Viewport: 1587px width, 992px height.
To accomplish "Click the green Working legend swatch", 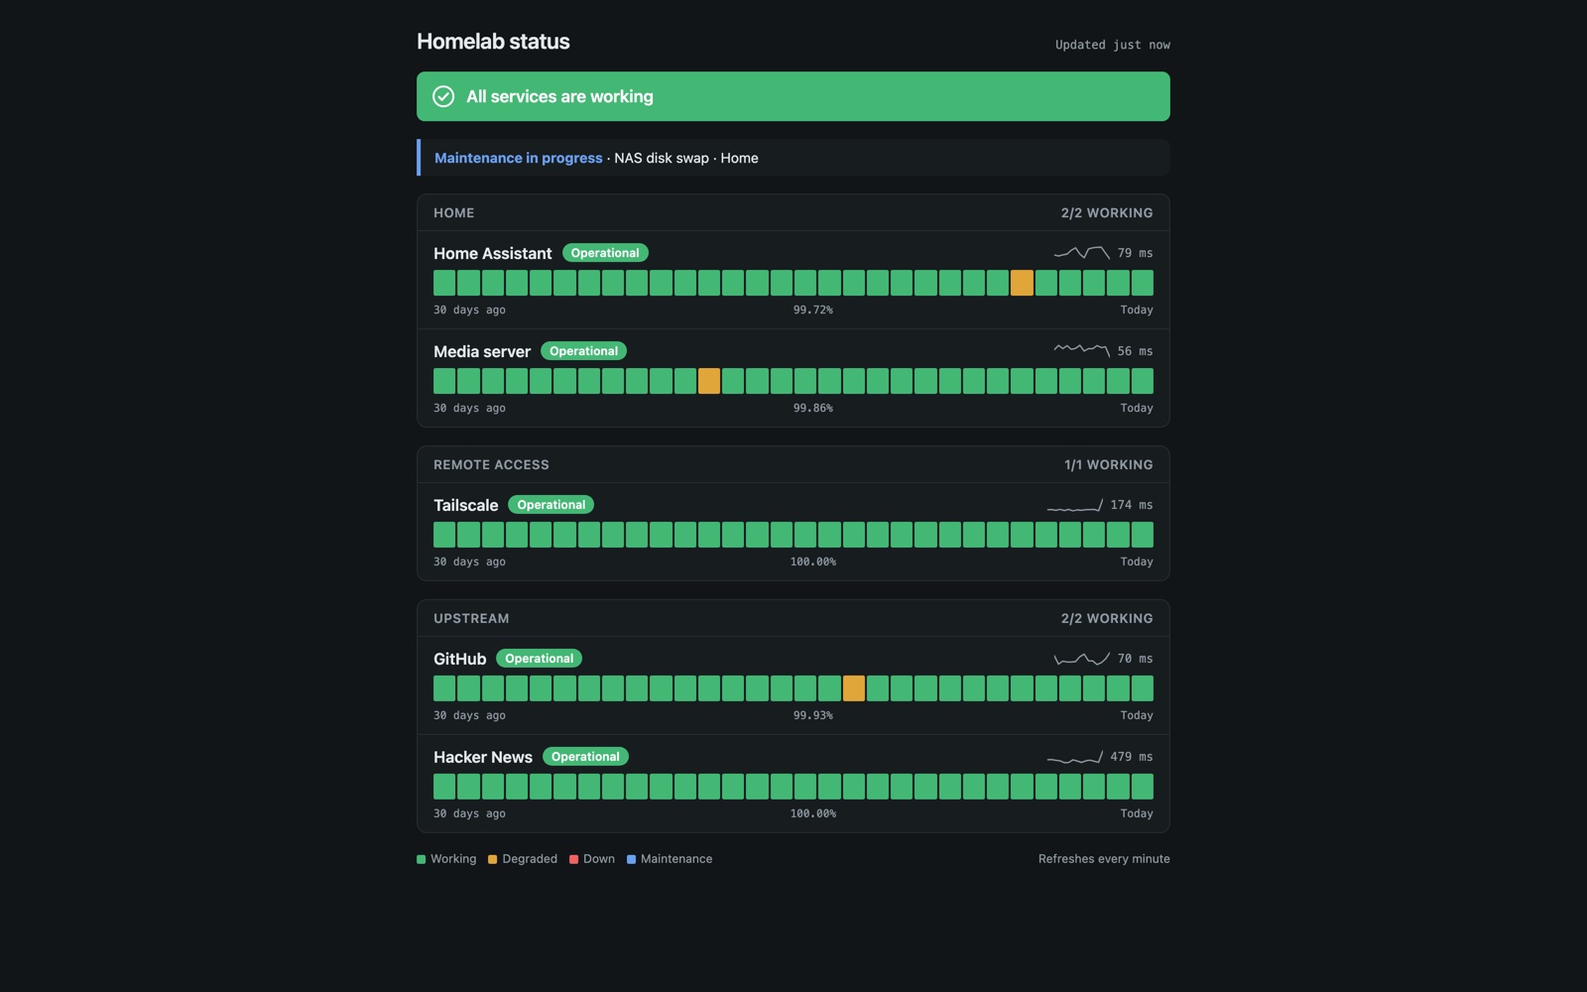I will coord(422,859).
